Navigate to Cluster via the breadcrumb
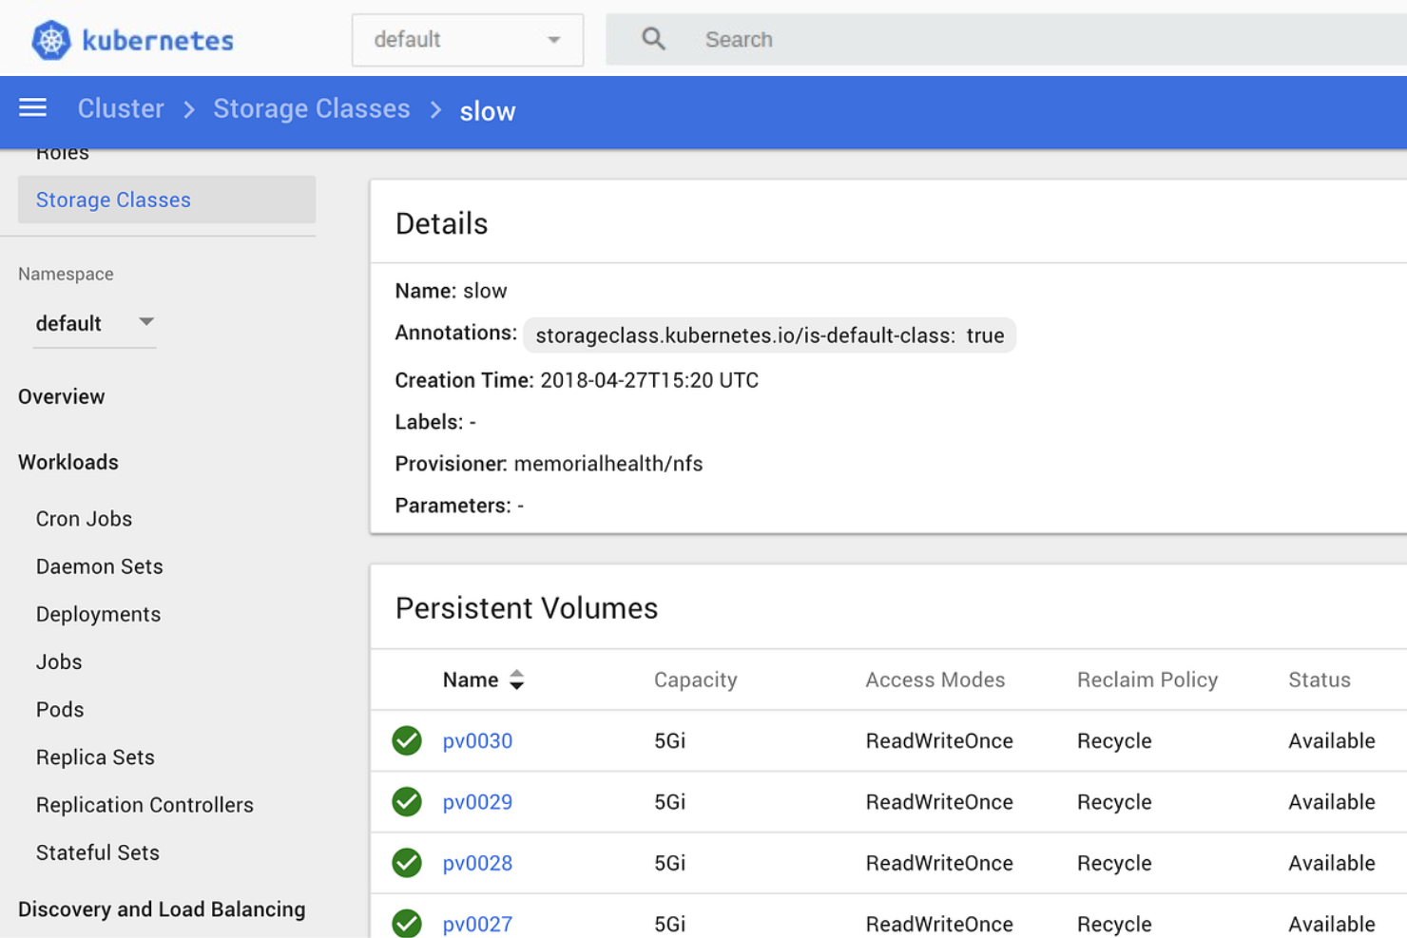The image size is (1407, 938). 120,108
